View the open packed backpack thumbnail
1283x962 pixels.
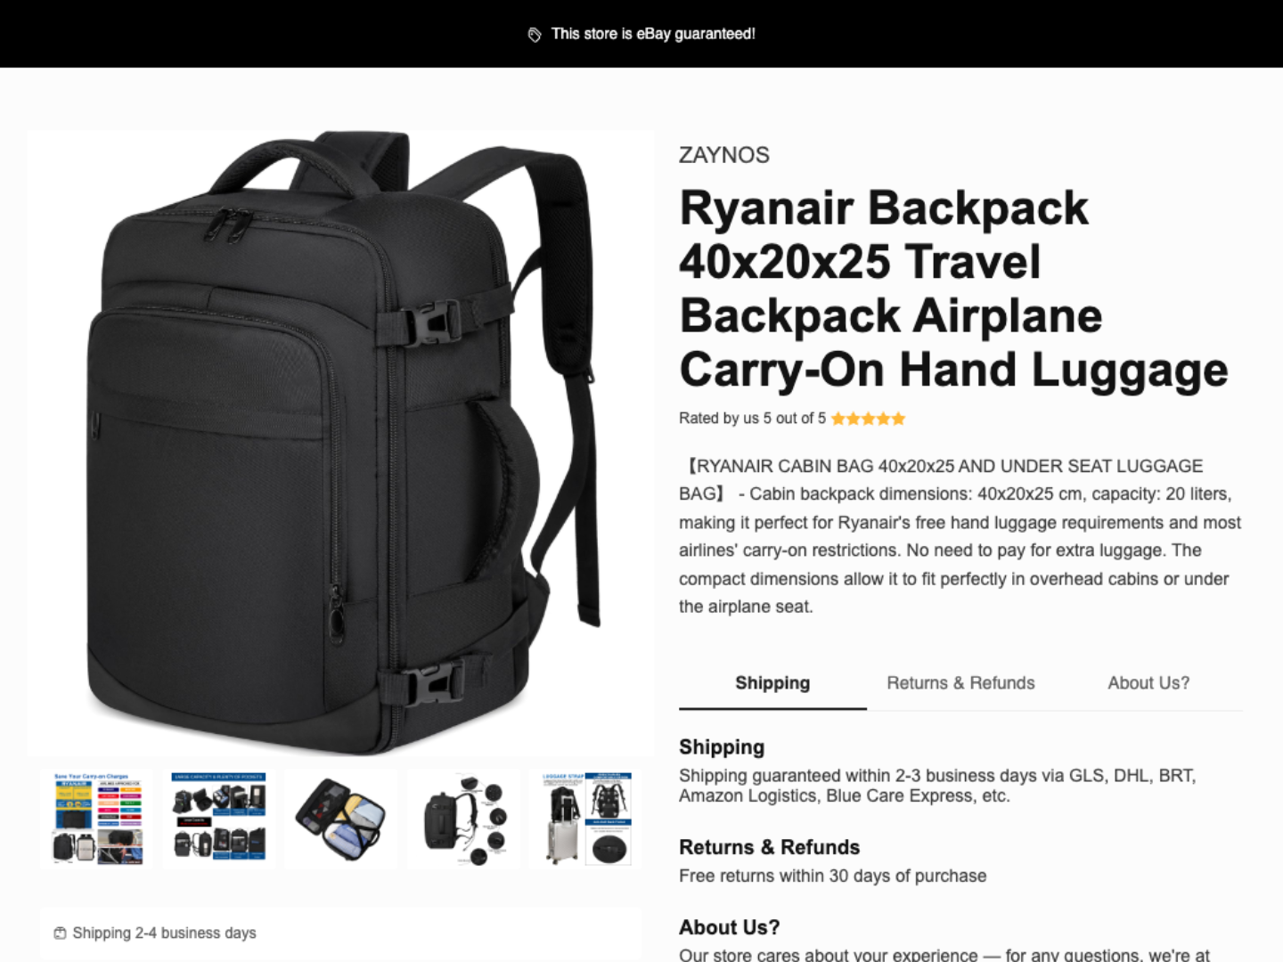[x=340, y=819]
